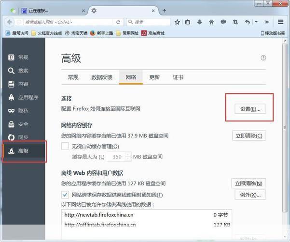This screenshot has width=290, height=242.
Task: Click the 设置(E)... connection button
Action: (250, 109)
